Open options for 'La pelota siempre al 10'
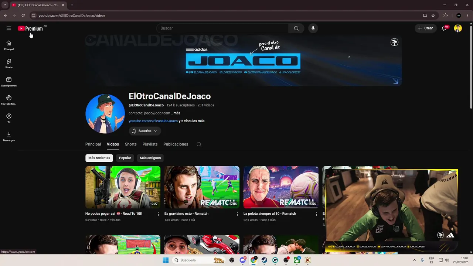This screenshot has width=473, height=266. coord(316,214)
